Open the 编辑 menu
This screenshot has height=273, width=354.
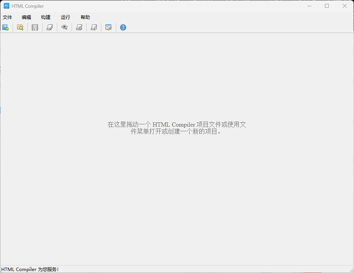[x=26, y=17]
